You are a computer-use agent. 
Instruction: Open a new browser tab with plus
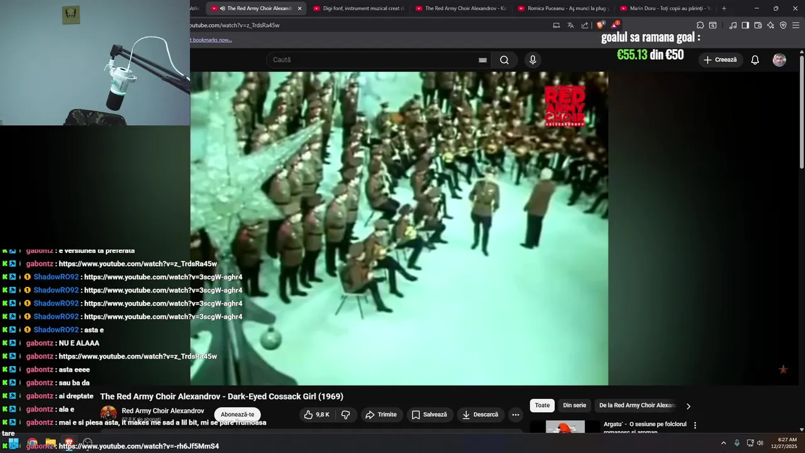pos(724,8)
